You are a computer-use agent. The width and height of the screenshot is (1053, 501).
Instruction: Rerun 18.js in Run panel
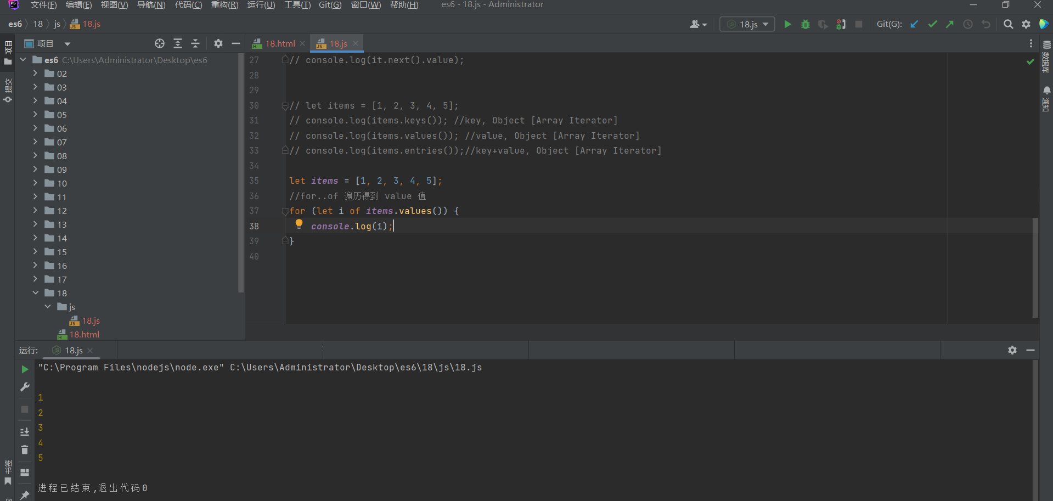coord(25,369)
